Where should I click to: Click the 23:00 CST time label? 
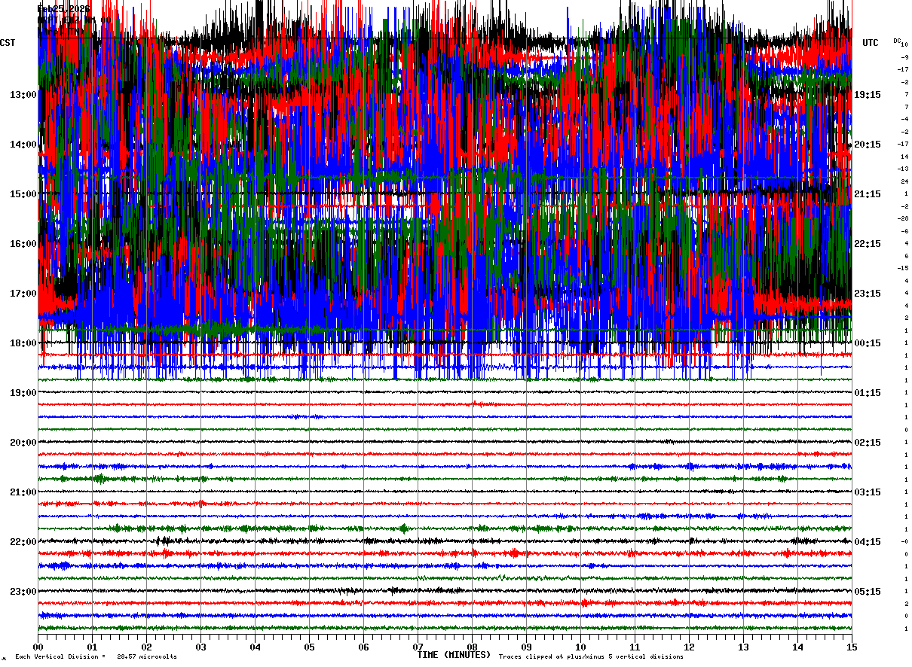click(x=23, y=592)
